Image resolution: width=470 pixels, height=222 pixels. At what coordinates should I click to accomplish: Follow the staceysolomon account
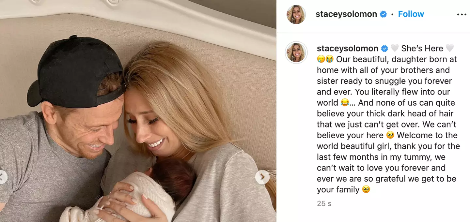[411, 14]
